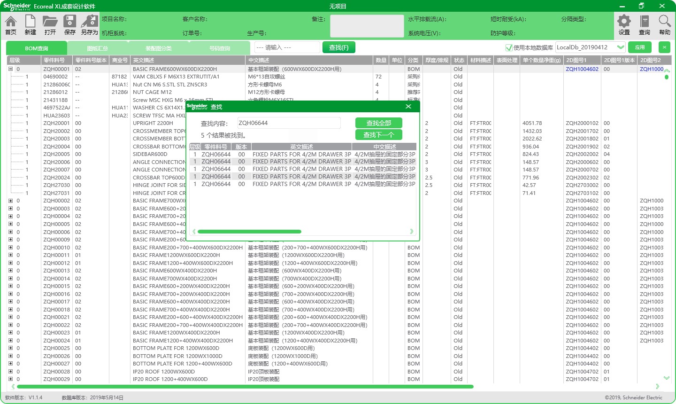
Task: Select BOTTOM PLATE FOR 1200WX600D row
Action: coord(338,348)
